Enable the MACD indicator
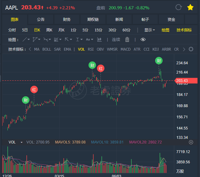 point(126,49)
